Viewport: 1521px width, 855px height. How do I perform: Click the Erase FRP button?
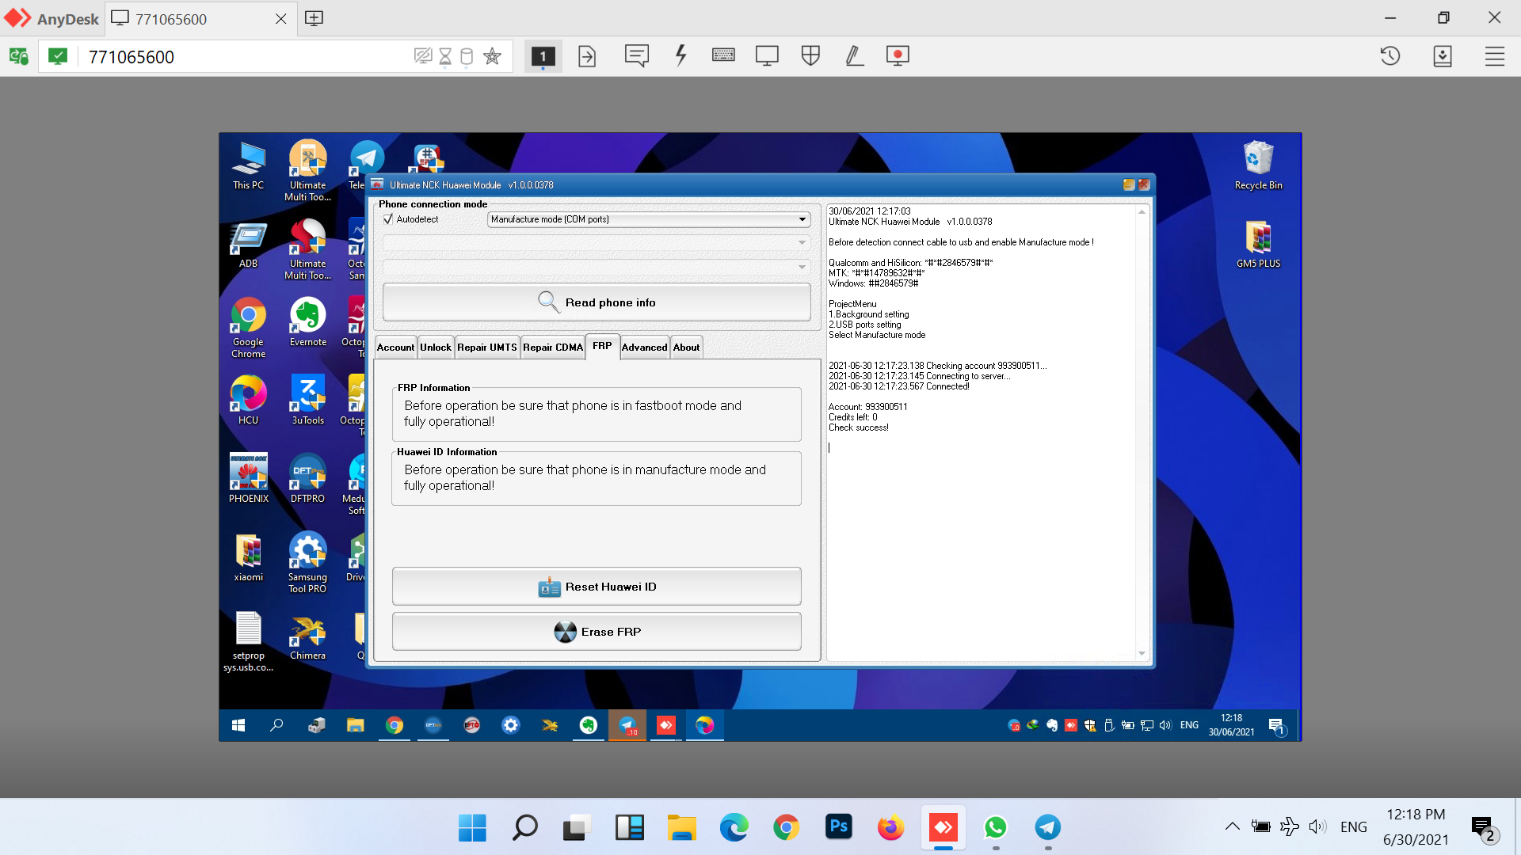[x=597, y=632]
